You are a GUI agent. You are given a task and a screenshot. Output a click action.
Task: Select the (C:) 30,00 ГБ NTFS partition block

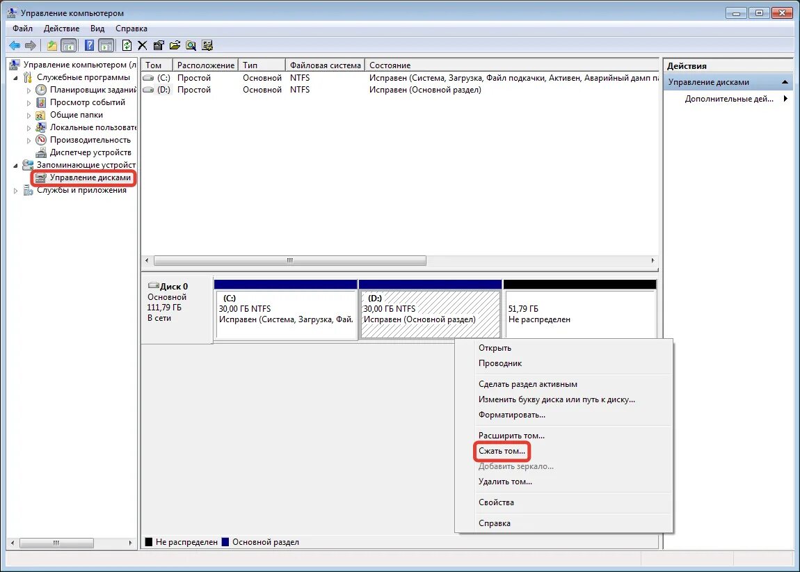click(286, 309)
